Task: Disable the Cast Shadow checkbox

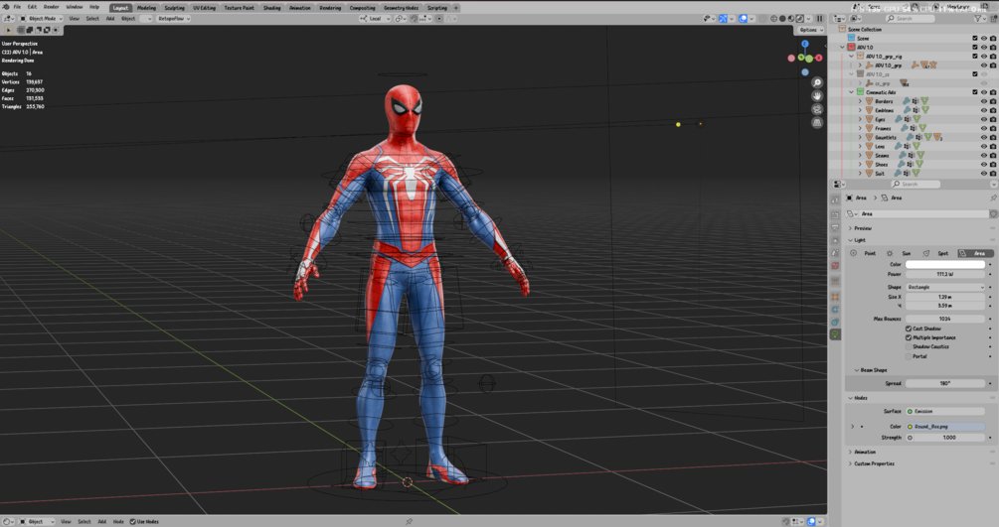Action: point(909,329)
